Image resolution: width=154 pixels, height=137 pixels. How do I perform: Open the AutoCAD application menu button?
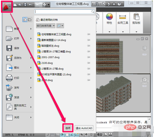7,7
